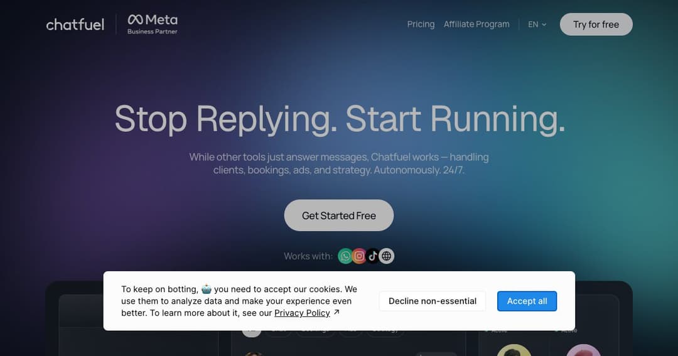Select the Instagram icon

coord(359,256)
